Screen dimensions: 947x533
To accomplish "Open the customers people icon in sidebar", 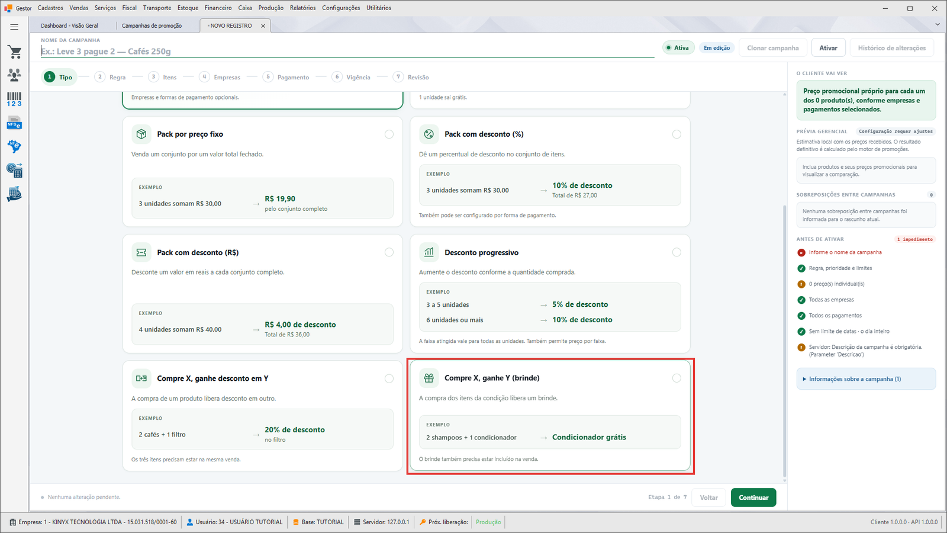I will [x=14, y=75].
